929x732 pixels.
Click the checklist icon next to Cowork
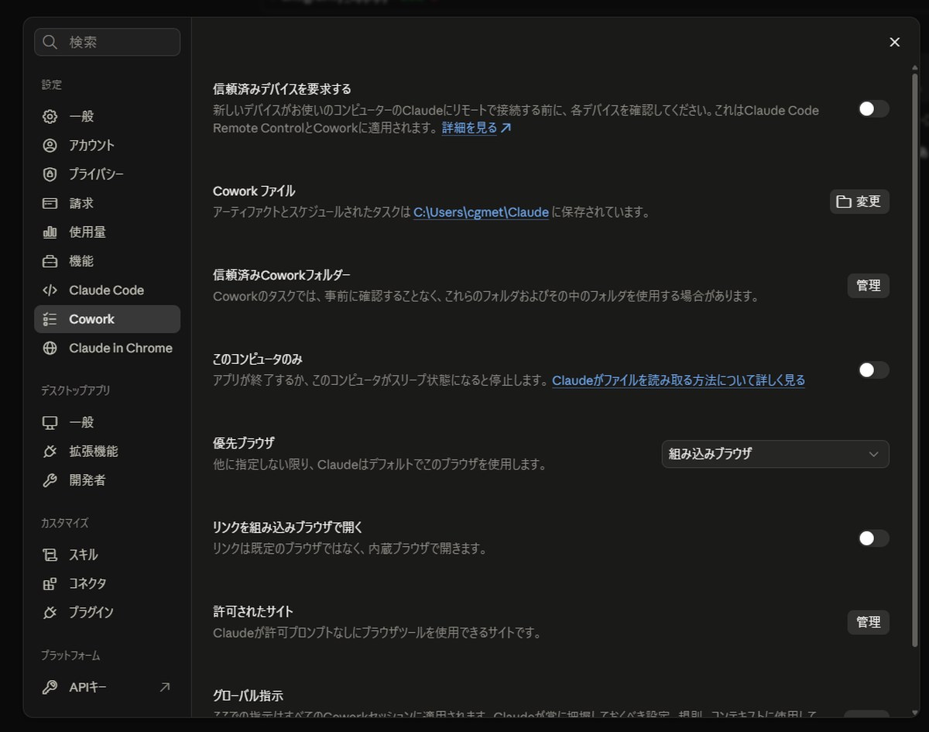pyautogui.click(x=50, y=319)
